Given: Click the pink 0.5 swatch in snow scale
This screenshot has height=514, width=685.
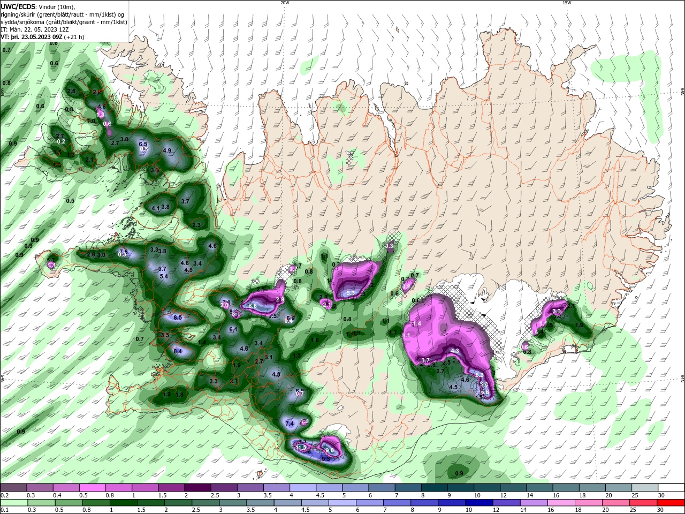Looking at the screenshot, I should (92, 488).
